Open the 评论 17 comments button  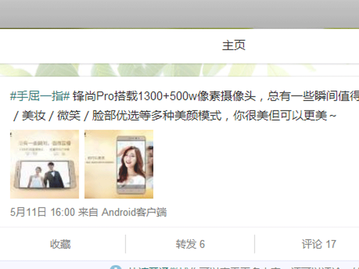319,244
